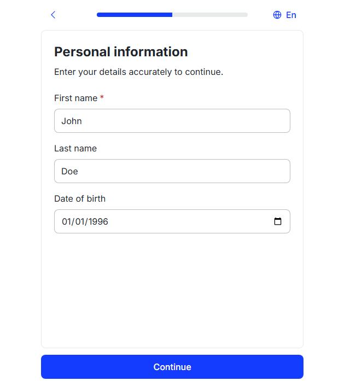The image size is (356, 381).
Task: Click the blue filled part of progress bar
Action: coord(134,15)
